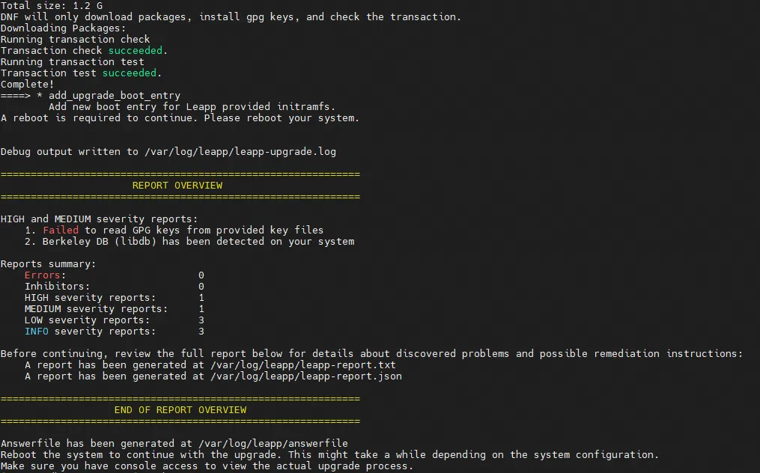The width and height of the screenshot is (760, 473).
Task: Click 'Failed to read GPG keys' report entry
Action: (174, 231)
